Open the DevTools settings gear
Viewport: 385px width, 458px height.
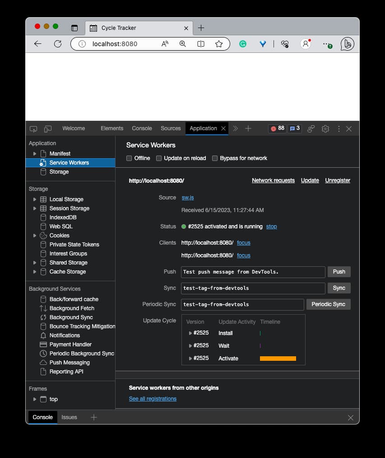click(325, 128)
